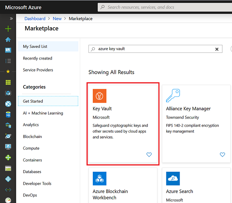Click Marketplace breadcrumb text
This screenshot has height=203, width=232.
pos(81,19)
